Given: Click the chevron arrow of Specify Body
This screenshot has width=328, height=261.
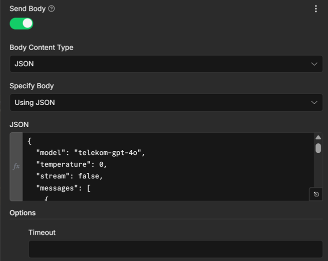Looking at the screenshot, I should [314, 103].
